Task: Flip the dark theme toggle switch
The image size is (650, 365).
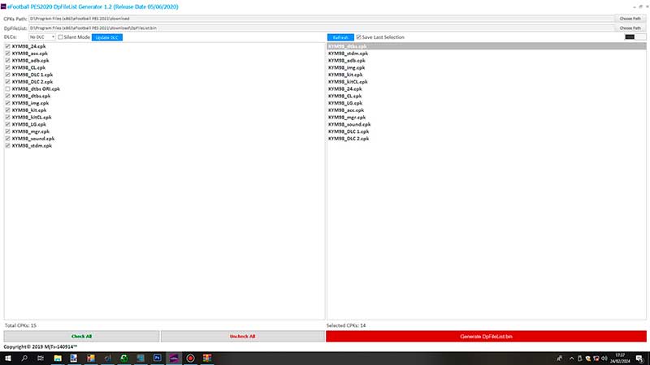Action: tap(630, 37)
